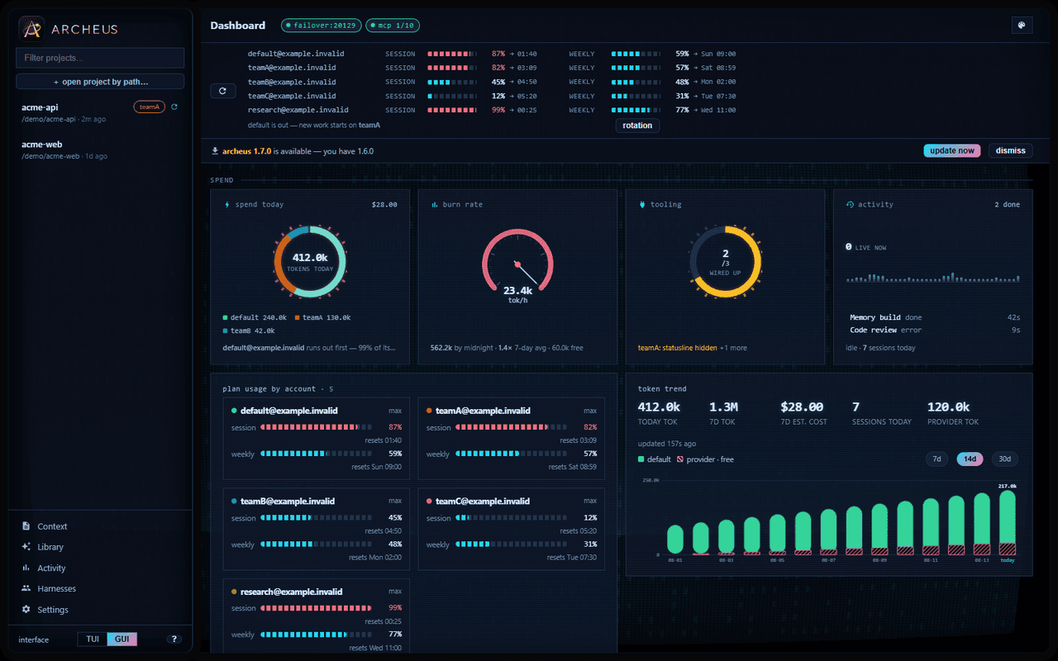
Task: Select the 14d trend range
Action: [x=970, y=459]
